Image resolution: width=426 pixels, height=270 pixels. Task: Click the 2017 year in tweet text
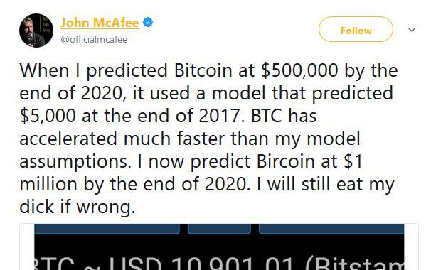tap(221, 116)
